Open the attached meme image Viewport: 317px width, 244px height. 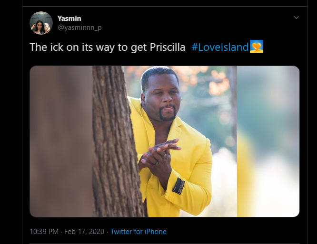164,141
